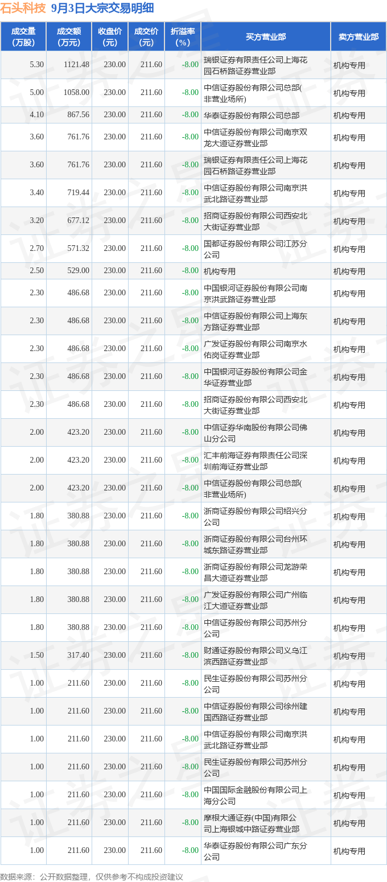Select the 浙商证券绍兴分公司 buyer cell
This screenshot has width=387, height=882.
pos(256,516)
